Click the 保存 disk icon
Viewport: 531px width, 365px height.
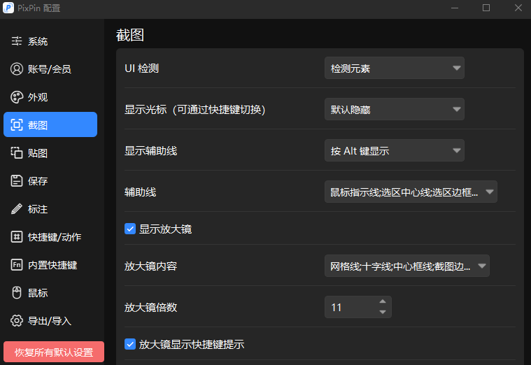17,181
